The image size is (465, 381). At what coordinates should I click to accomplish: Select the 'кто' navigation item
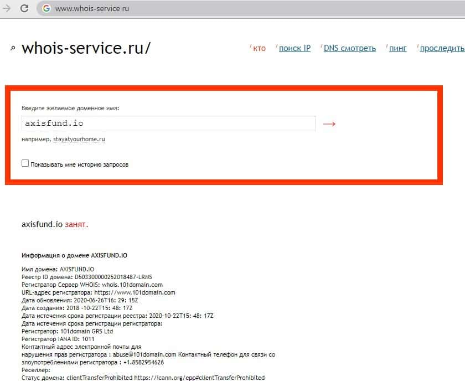pos(259,48)
